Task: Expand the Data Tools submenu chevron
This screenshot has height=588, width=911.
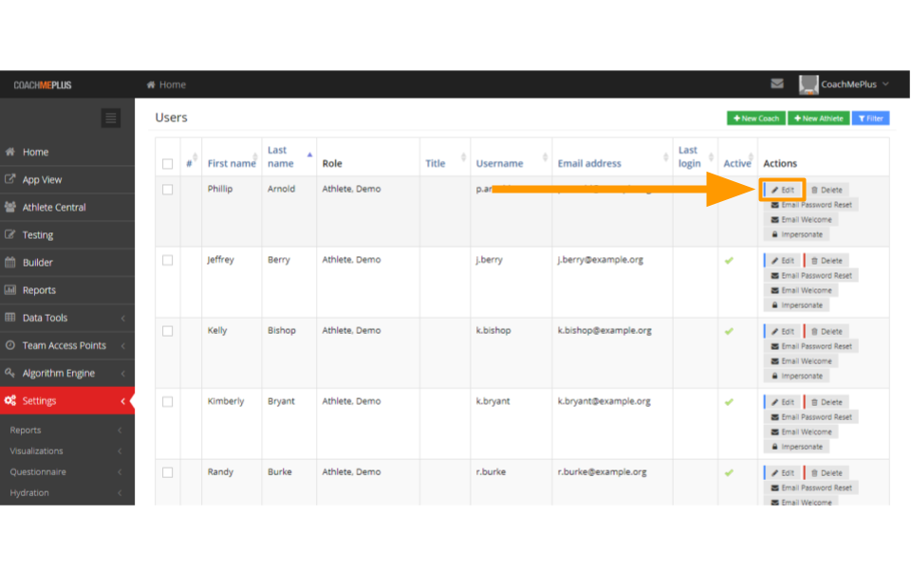Action: click(x=123, y=318)
